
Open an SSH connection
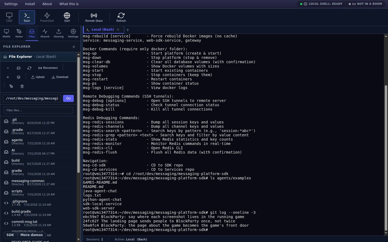67,17
